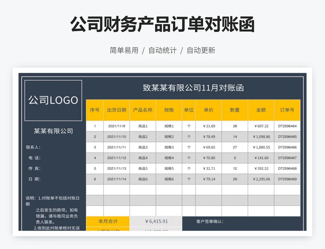Screen dimensions: 325x249
Task: Click the unit price ¥78.49
Action: click(x=208, y=136)
